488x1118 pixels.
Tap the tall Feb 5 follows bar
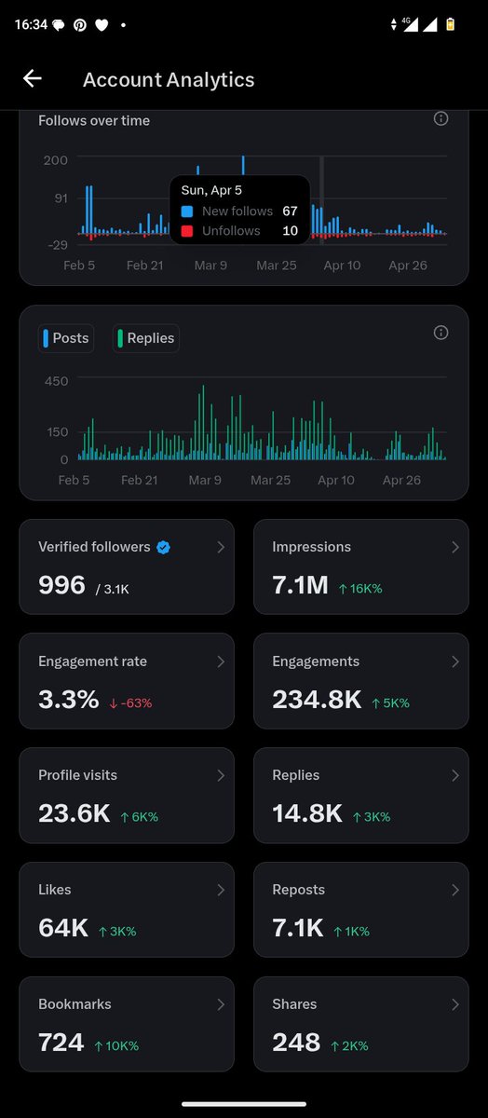click(88, 210)
